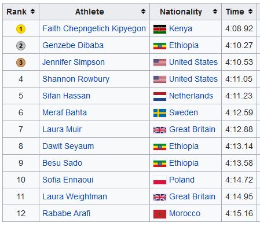Open the Genzebe Dibaba link
The height and width of the screenshot is (226, 260).
73,45
